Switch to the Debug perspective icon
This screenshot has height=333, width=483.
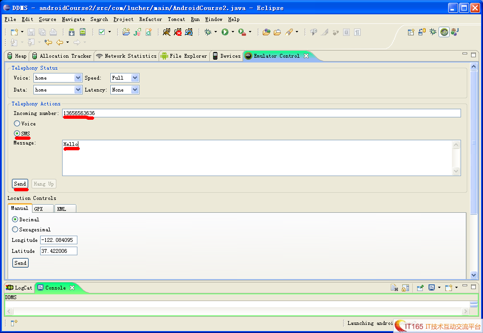pos(433,32)
